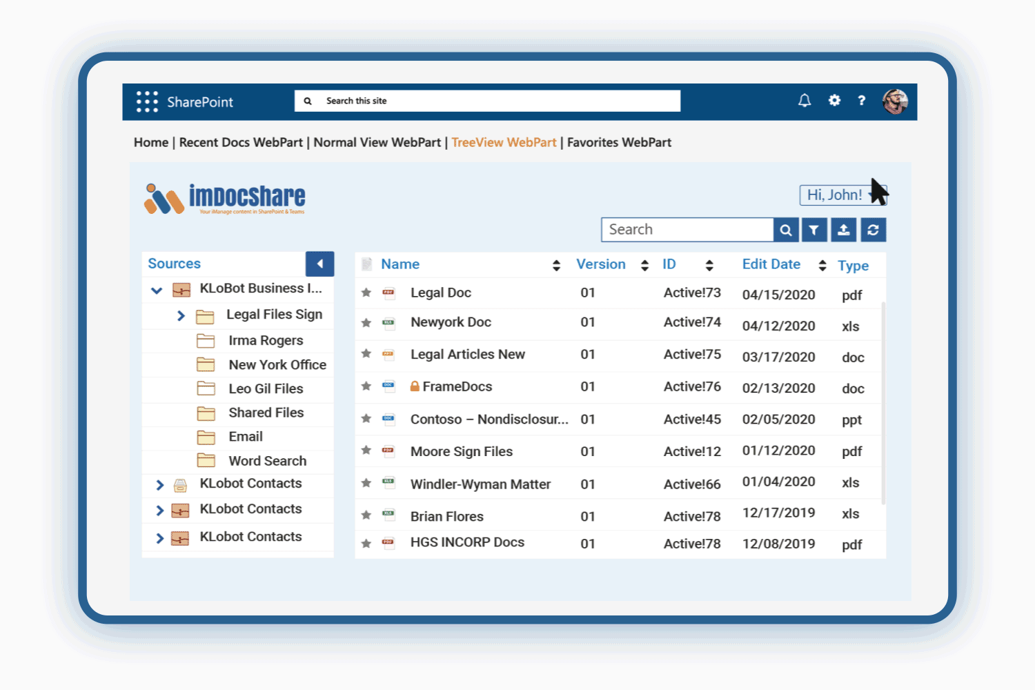Click the upload document button
The height and width of the screenshot is (690, 1035).
point(844,230)
